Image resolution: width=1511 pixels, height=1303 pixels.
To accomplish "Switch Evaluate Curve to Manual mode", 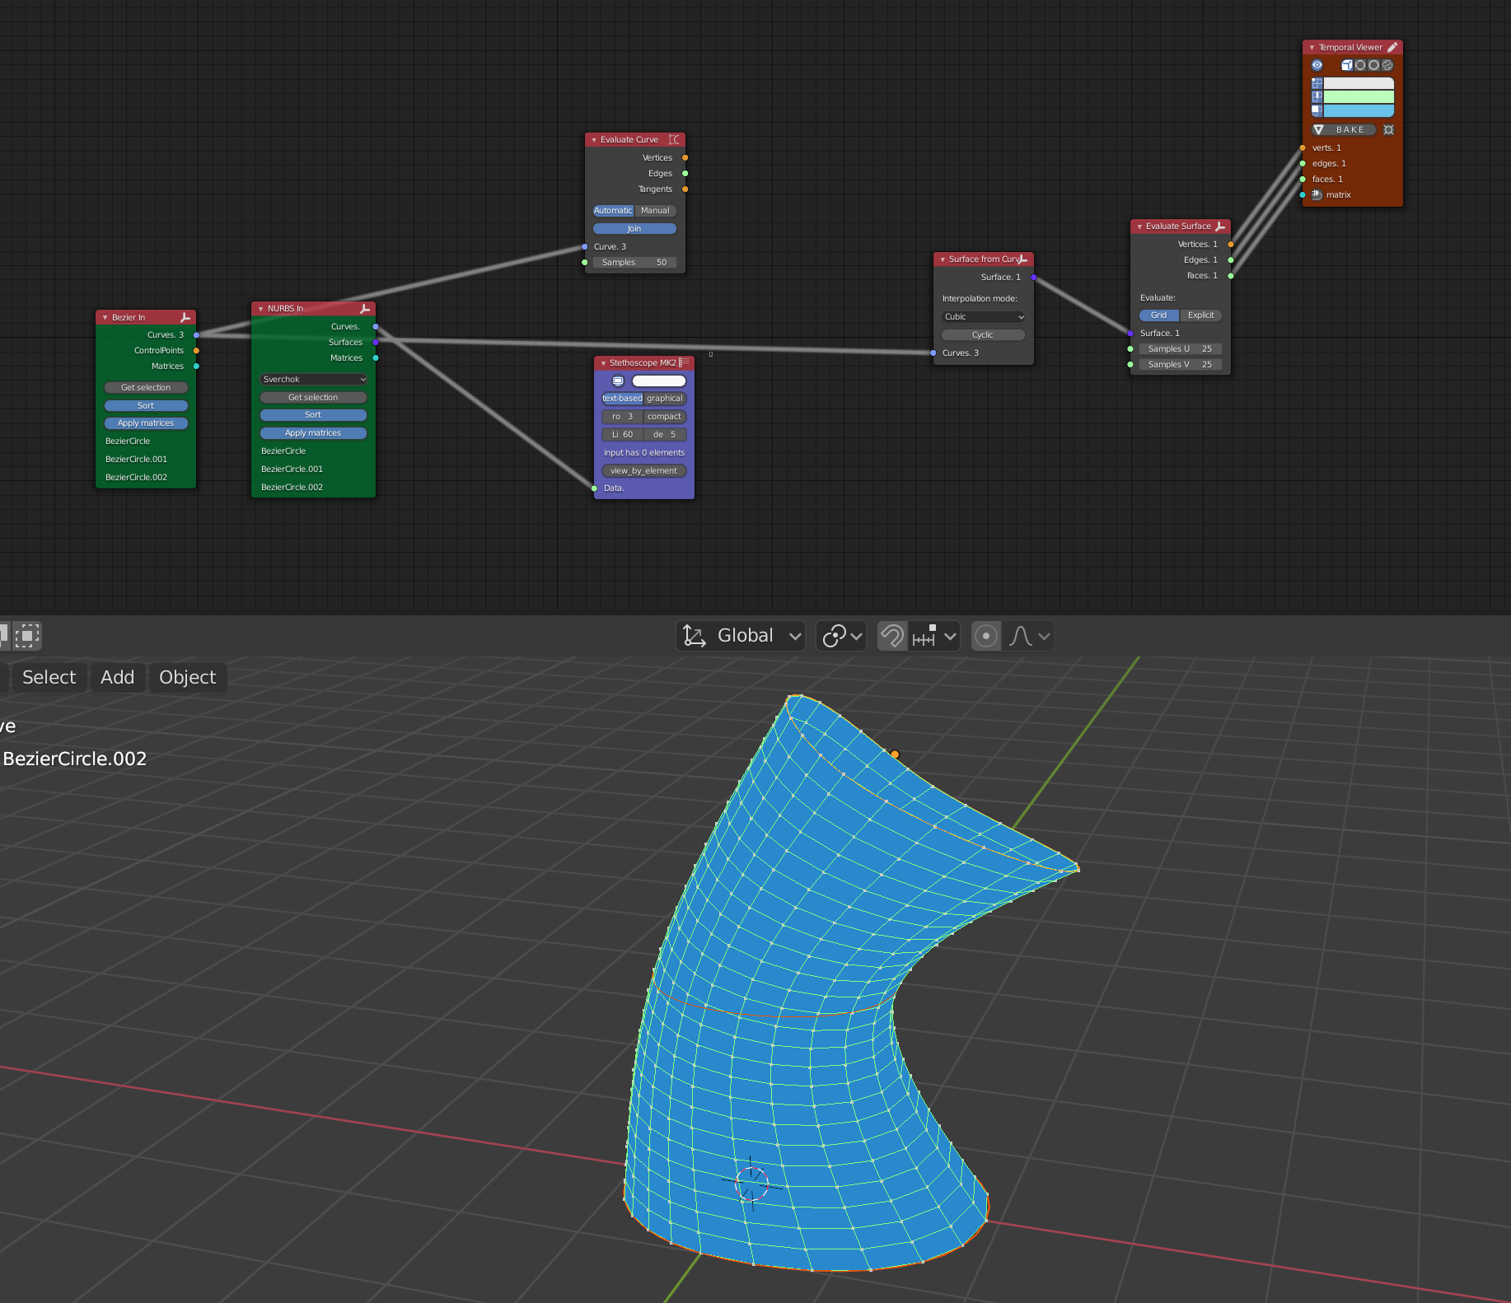I will (x=656, y=211).
